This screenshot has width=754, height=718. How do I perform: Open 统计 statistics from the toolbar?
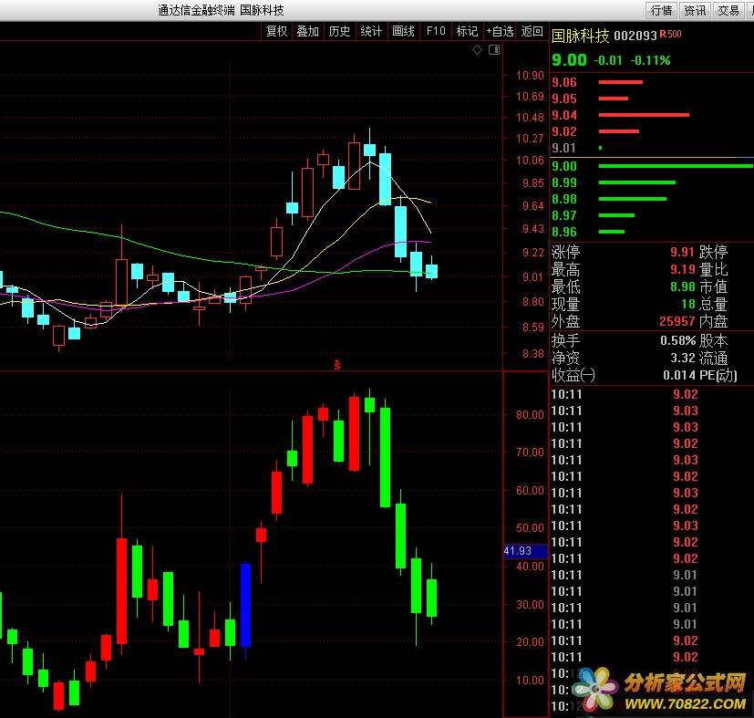371,31
